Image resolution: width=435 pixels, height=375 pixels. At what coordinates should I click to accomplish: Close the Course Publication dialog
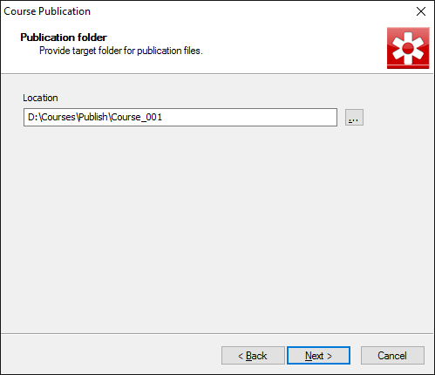421,11
